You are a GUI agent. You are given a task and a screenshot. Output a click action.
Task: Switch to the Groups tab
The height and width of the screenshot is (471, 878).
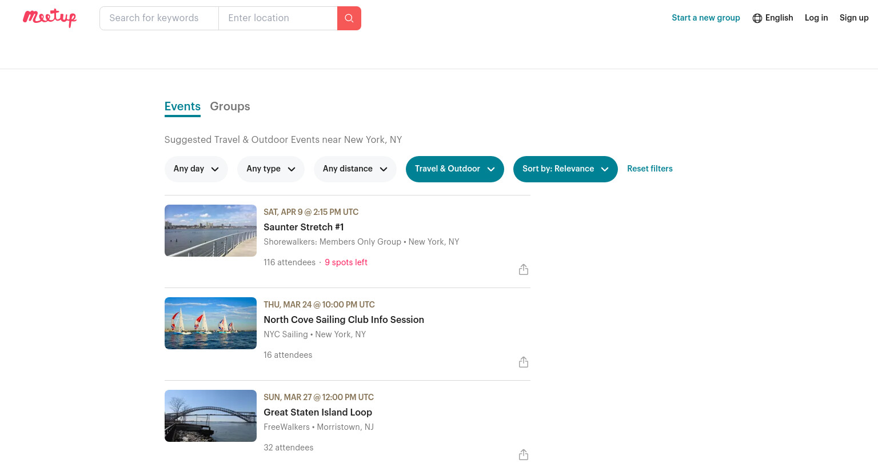pos(230,106)
